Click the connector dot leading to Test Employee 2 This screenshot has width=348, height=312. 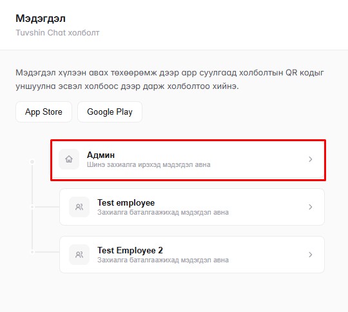click(32, 252)
